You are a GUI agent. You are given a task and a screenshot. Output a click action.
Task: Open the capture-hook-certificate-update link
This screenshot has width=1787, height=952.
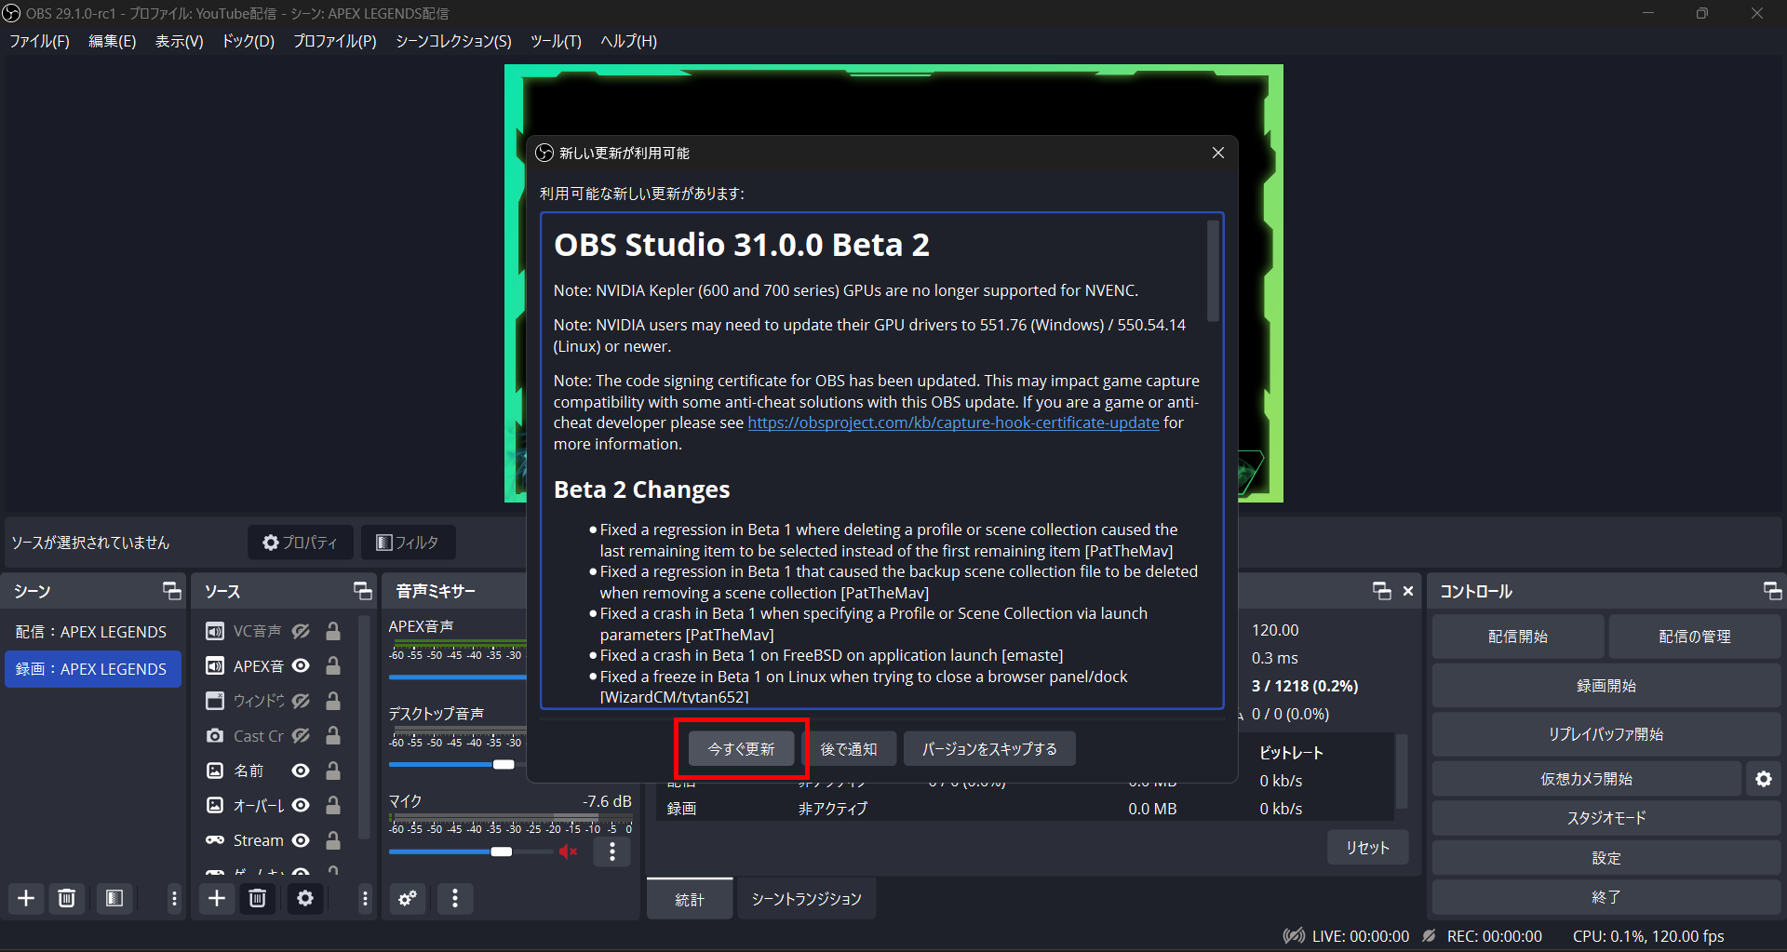tap(953, 422)
